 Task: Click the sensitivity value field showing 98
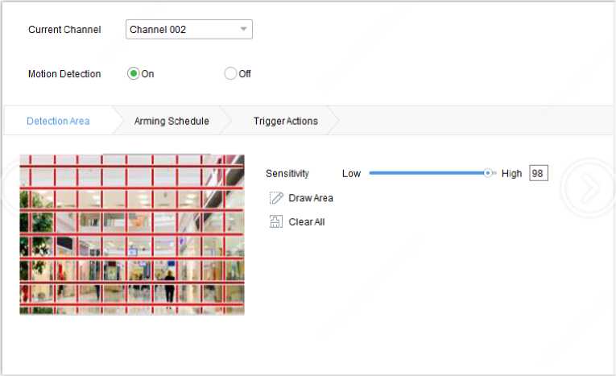(x=538, y=173)
